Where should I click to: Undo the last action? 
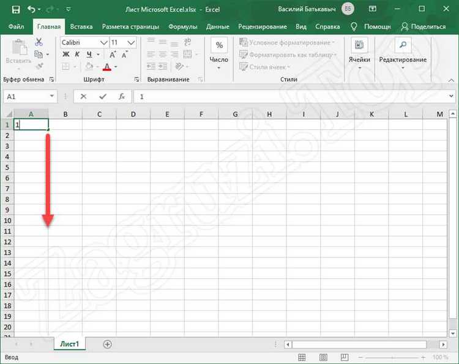coord(31,9)
